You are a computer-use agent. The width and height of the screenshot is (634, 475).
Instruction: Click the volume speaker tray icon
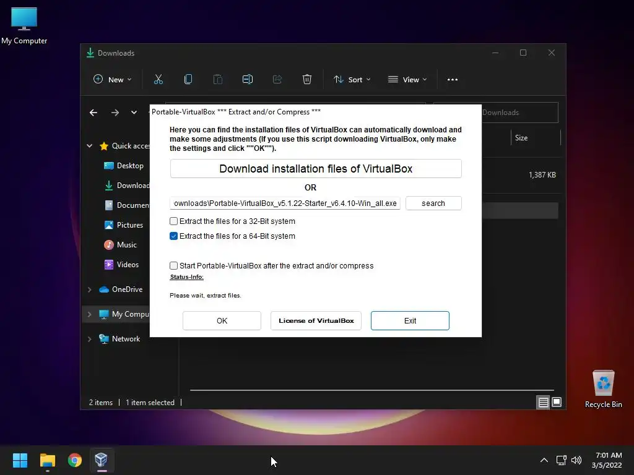click(576, 460)
